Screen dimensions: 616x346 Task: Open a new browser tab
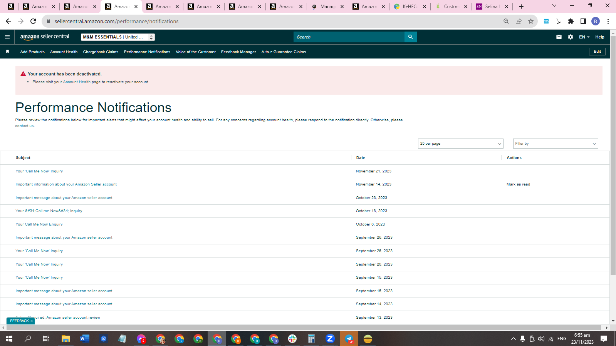pos(521,7)
